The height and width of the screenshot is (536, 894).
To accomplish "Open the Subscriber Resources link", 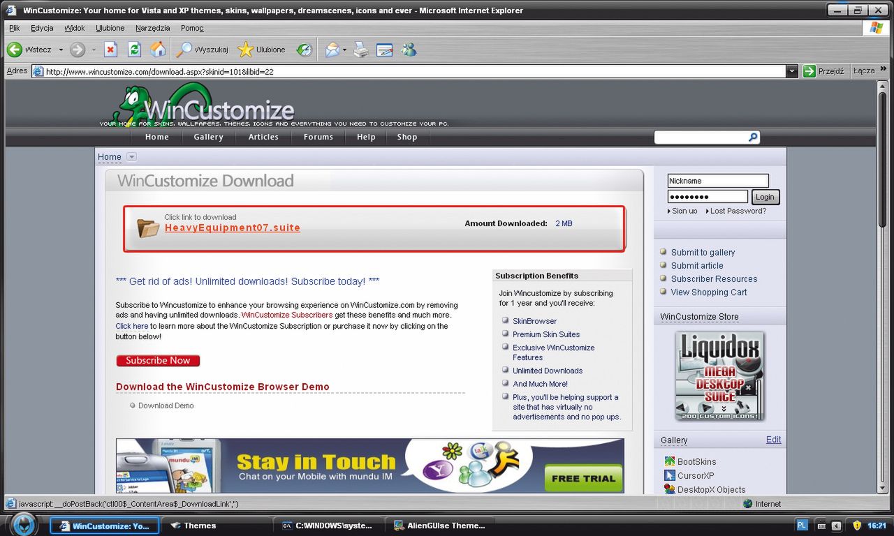I will click(714, 278).
